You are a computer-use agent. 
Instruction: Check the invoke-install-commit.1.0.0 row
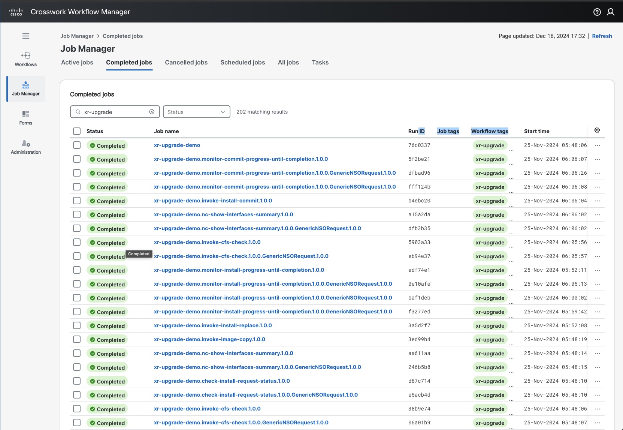(x=77, y=201)
